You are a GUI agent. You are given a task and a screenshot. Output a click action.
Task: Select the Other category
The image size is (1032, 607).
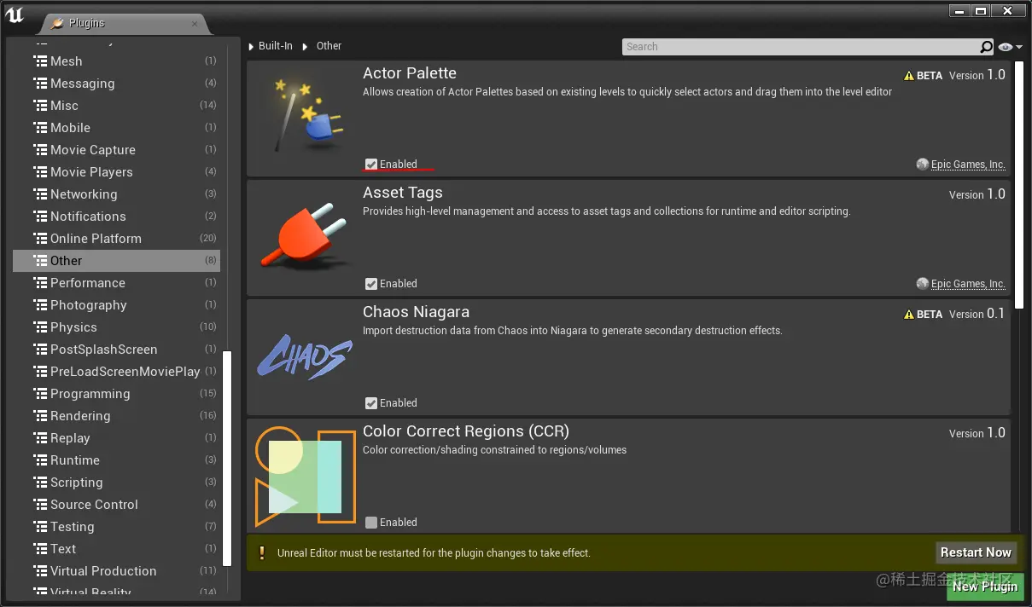[x=116, y=261]
